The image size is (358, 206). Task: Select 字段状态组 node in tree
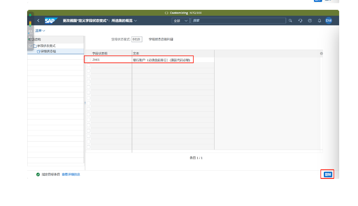coord(48,51)
